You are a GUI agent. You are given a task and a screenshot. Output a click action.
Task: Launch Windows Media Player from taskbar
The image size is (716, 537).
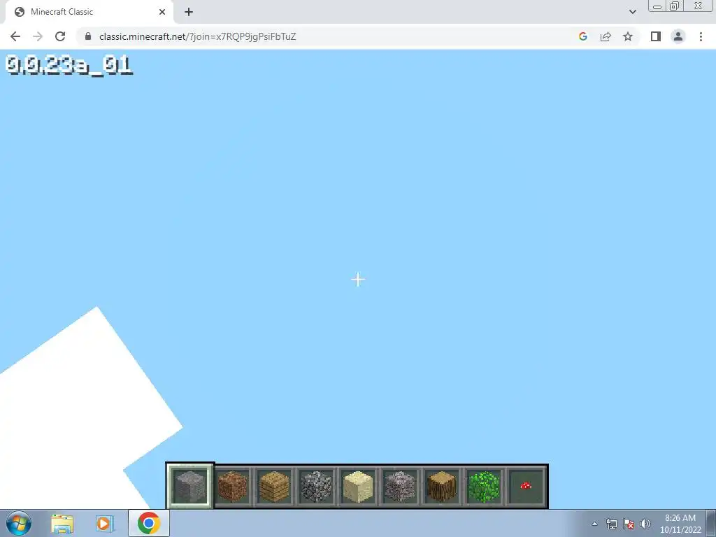click(x=105, y=524)
